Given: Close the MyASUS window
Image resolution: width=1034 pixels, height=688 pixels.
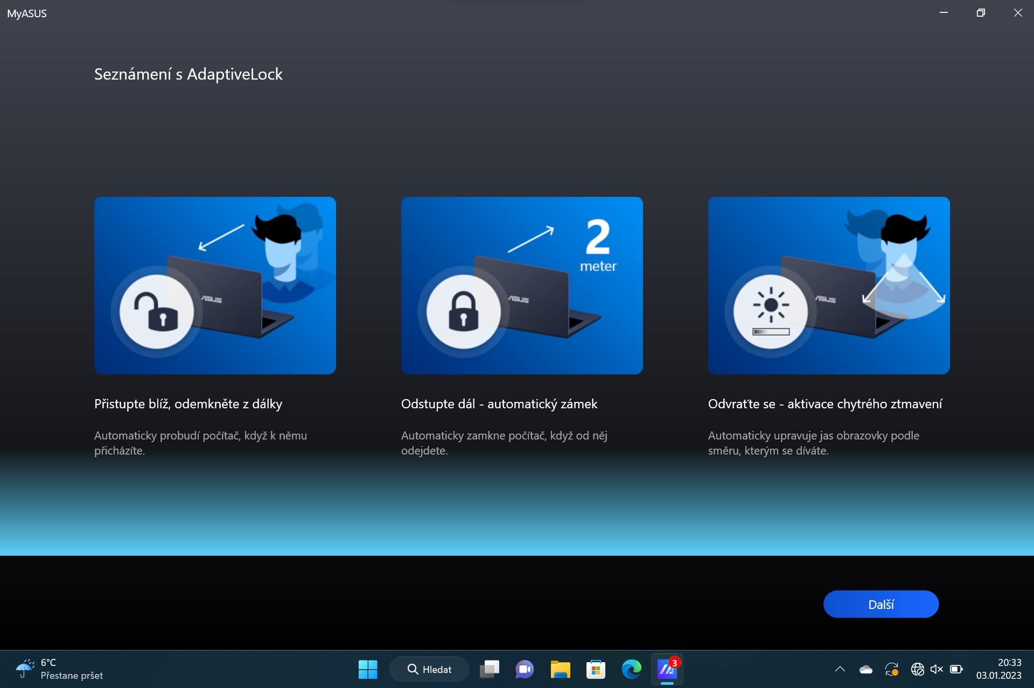Looking at the screenshot, I should (x=1017, y=13).
